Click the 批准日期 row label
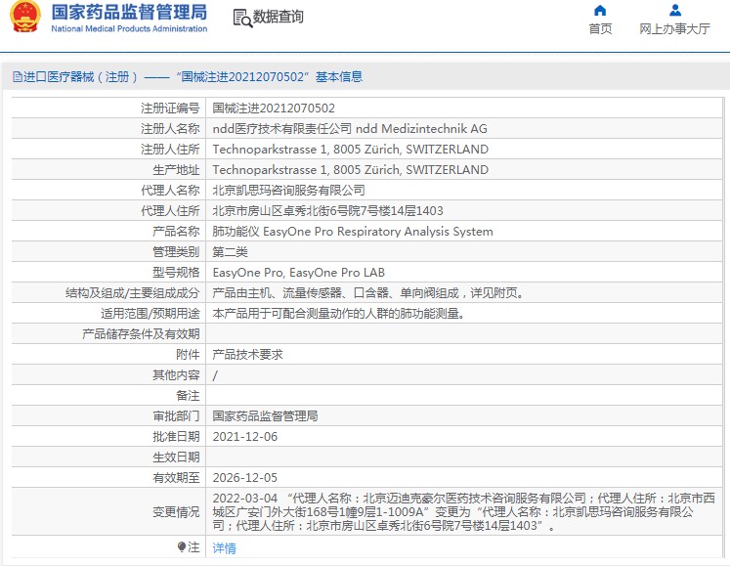 [x=176, y=437]
